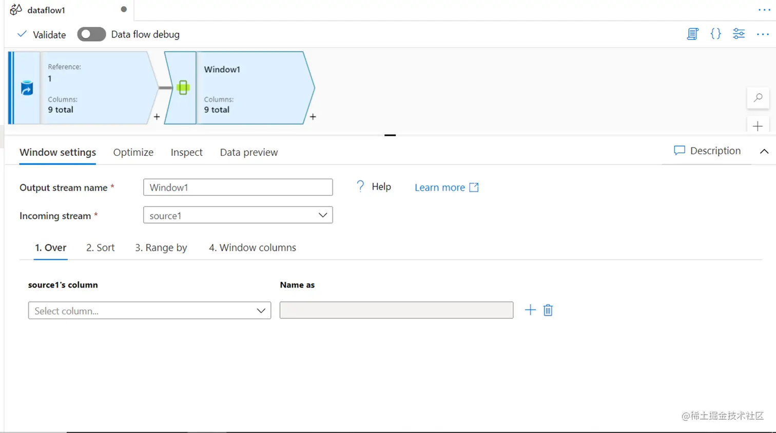Screen dimensions: 776x433
Task: Switch to the Optimize tab
Action: [133, 152]
